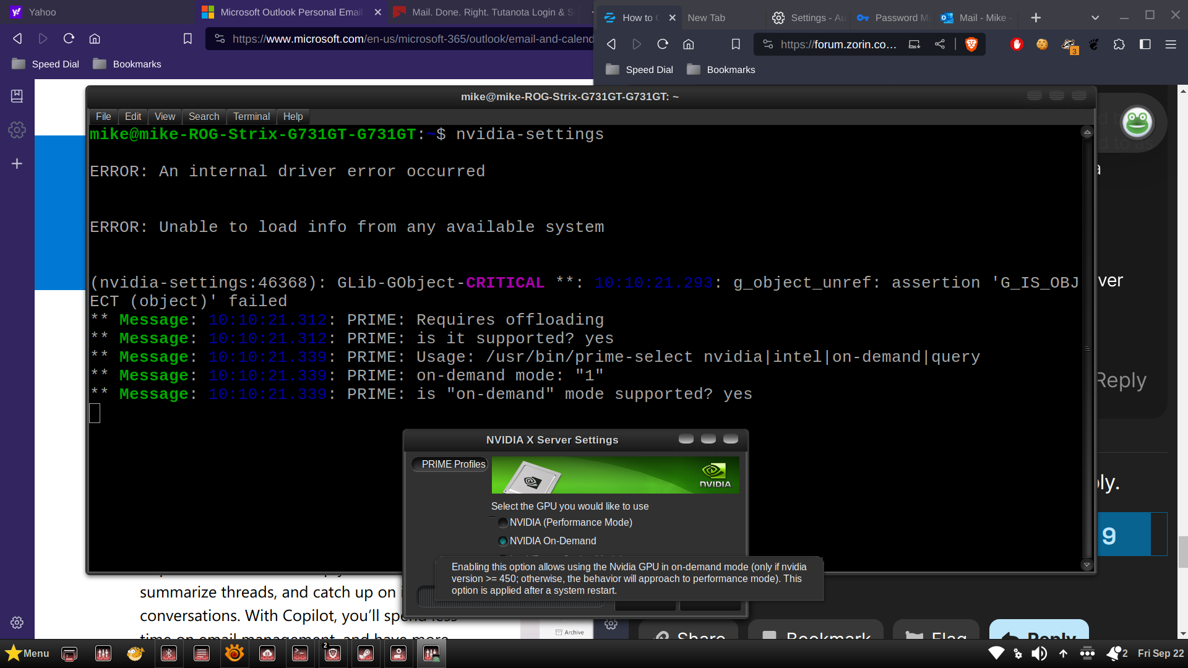
Task: Click the forum.zorin.com address bar
Action: pyautogui.click(x=838, y=45)
